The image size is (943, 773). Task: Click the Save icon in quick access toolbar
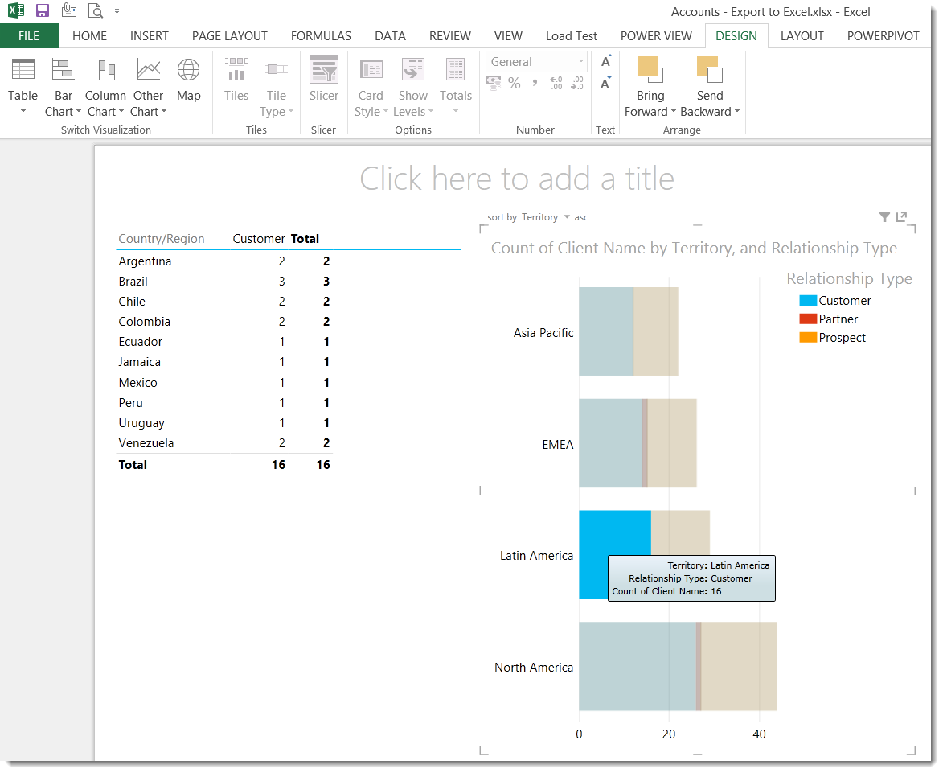point(43,11)
